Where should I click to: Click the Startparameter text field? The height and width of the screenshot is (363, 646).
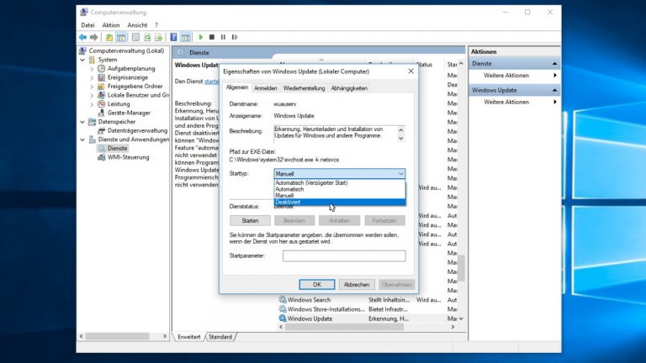[343, 255]
